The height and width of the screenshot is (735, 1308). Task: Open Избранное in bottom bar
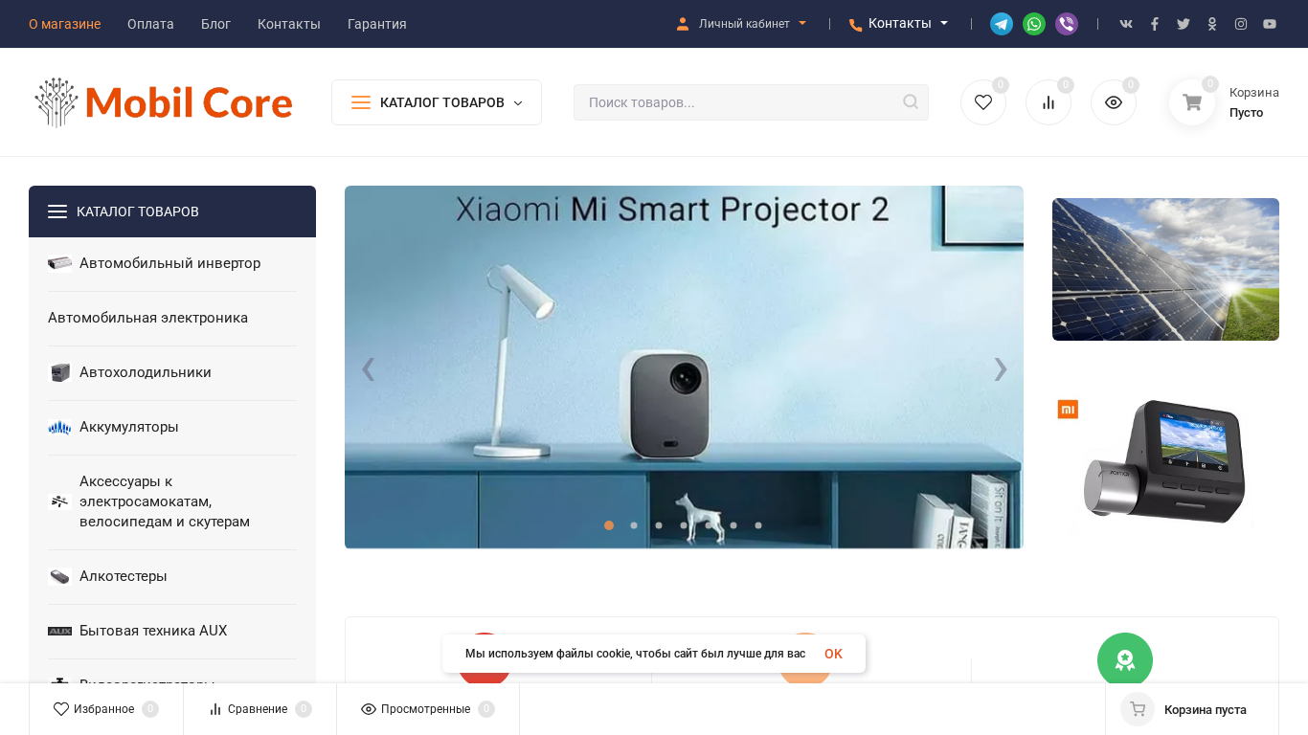(x=106, y=709)
